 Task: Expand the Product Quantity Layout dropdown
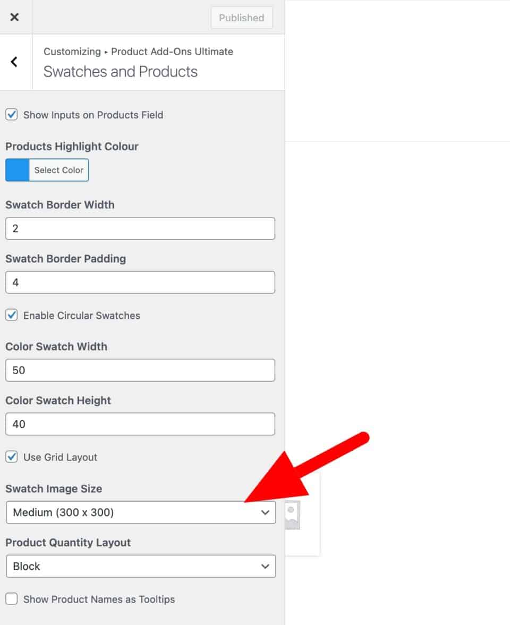140,566
